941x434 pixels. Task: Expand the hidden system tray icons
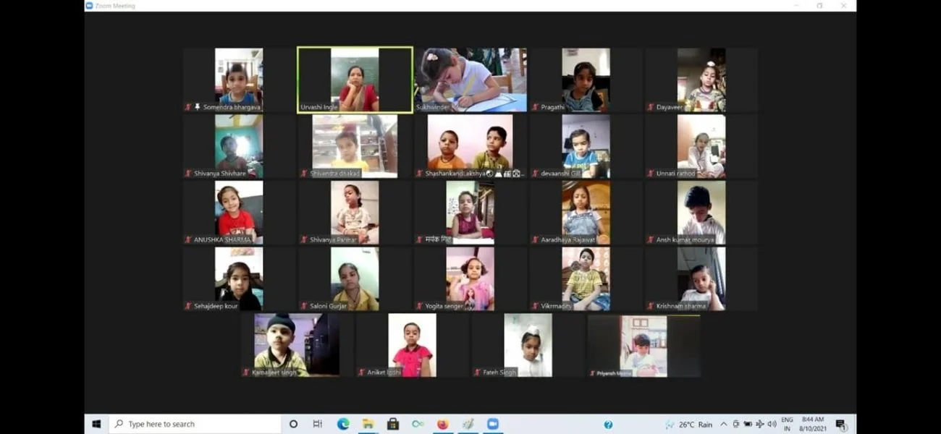(x=723, y=424)
